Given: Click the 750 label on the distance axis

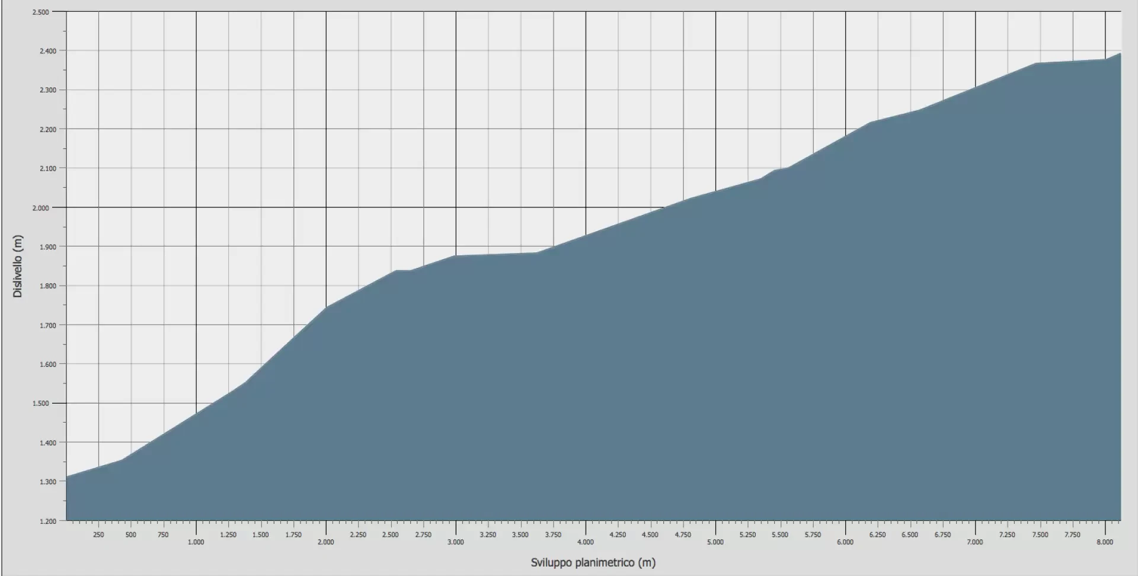Looking at the screenshot, I should [164, 535].
